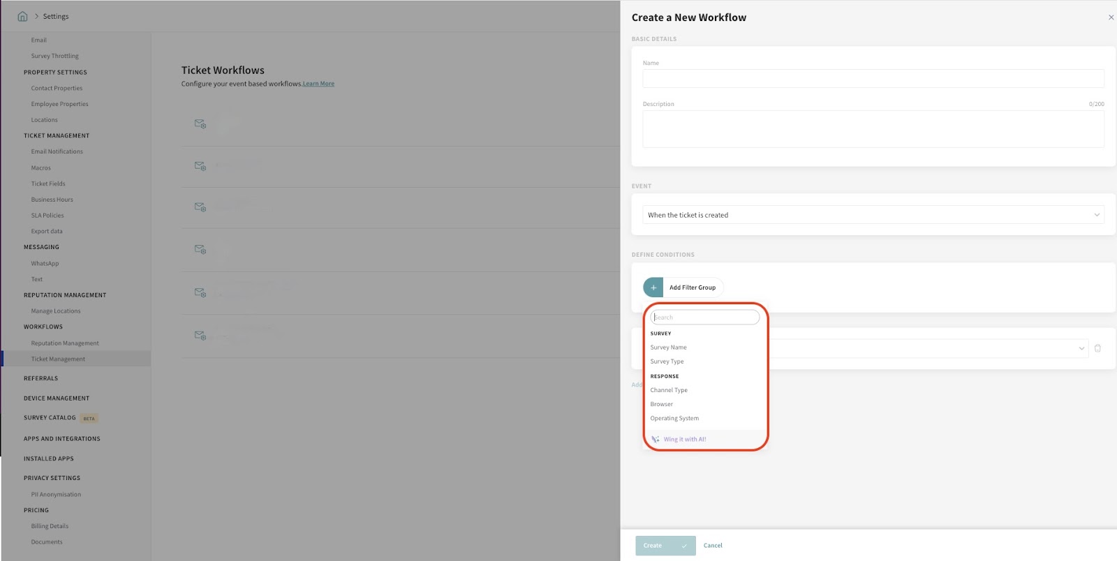Open the 'When the ticket is created' event dropdown

873,215
